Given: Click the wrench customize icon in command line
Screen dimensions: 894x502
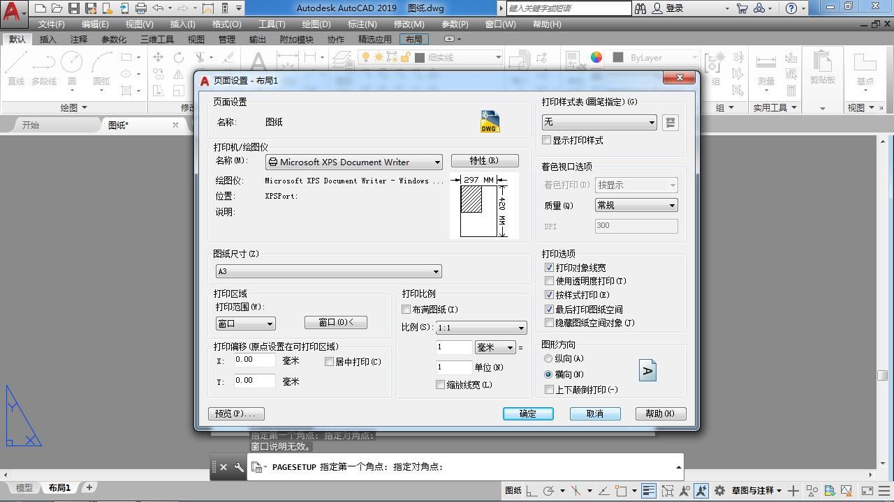Looking at the screenshot, I should pos(239,467).
